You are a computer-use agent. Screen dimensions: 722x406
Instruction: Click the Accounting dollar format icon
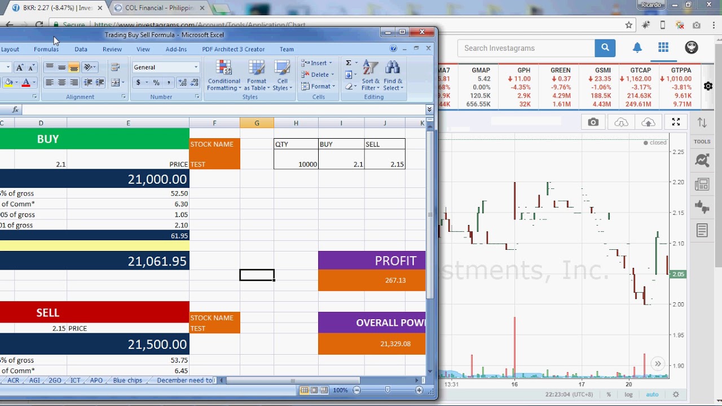[x=138, y=83]
